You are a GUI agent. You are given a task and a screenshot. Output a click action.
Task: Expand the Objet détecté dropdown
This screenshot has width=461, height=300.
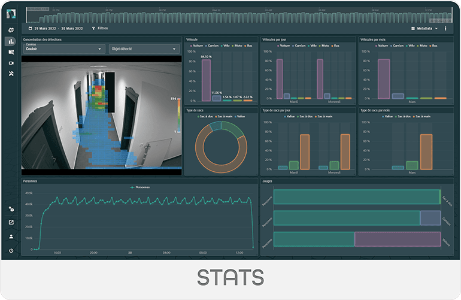coord(144,49)
